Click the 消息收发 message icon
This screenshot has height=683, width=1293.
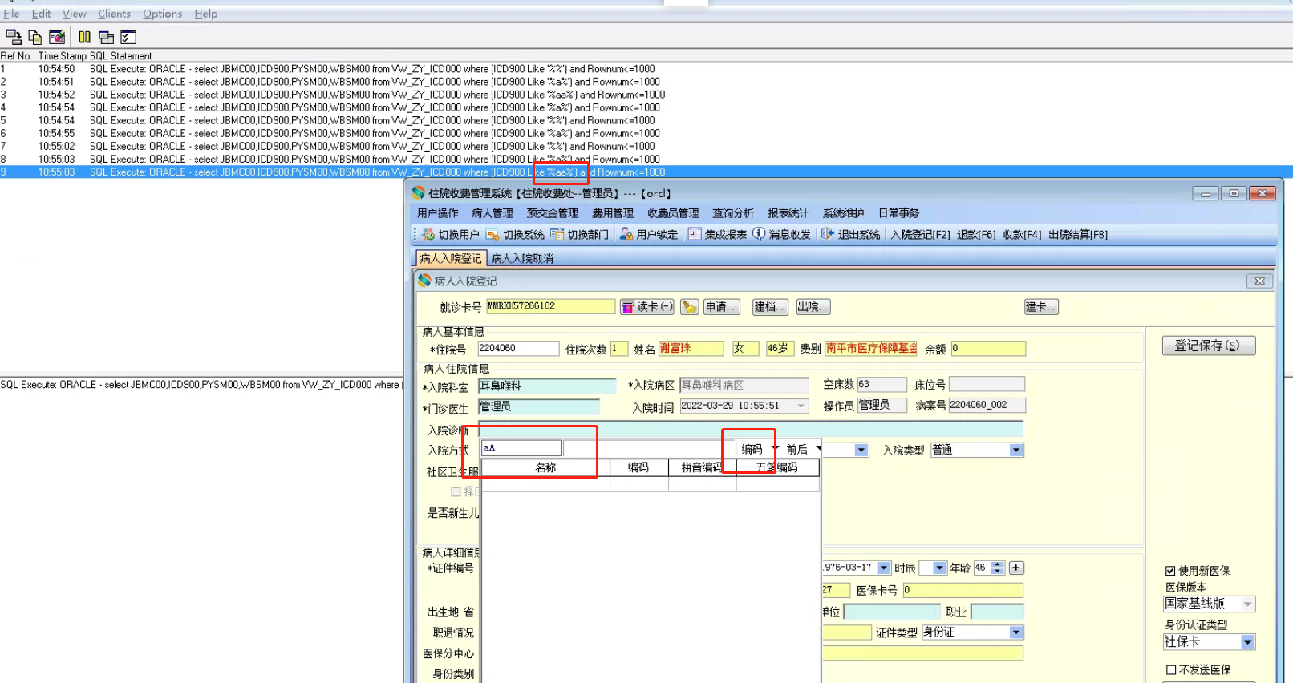[759, 234]
